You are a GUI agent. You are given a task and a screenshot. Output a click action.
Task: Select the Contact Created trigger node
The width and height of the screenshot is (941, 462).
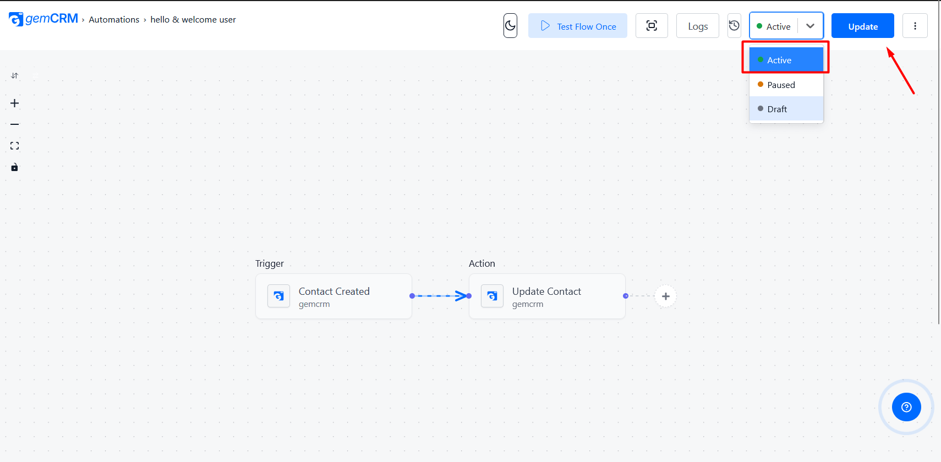point(333,296)
